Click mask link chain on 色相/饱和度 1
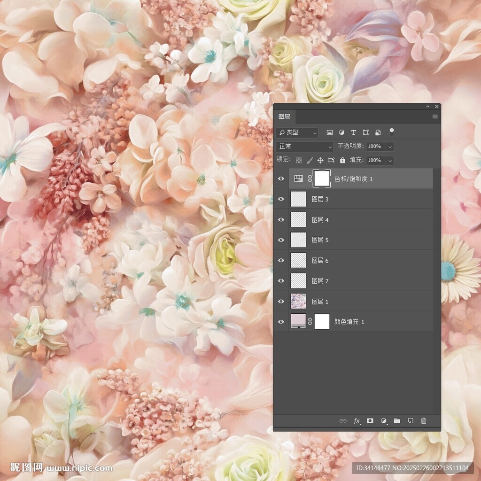481x481 pixels. (x=310, y=178)
